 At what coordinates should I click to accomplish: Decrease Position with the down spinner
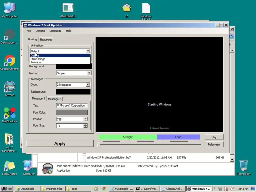point(85,120)
